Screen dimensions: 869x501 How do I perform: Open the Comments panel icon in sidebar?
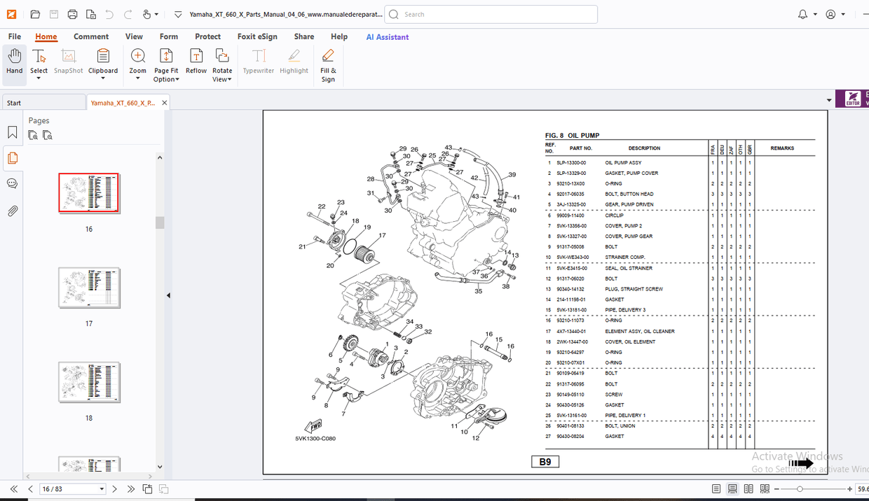12,183
